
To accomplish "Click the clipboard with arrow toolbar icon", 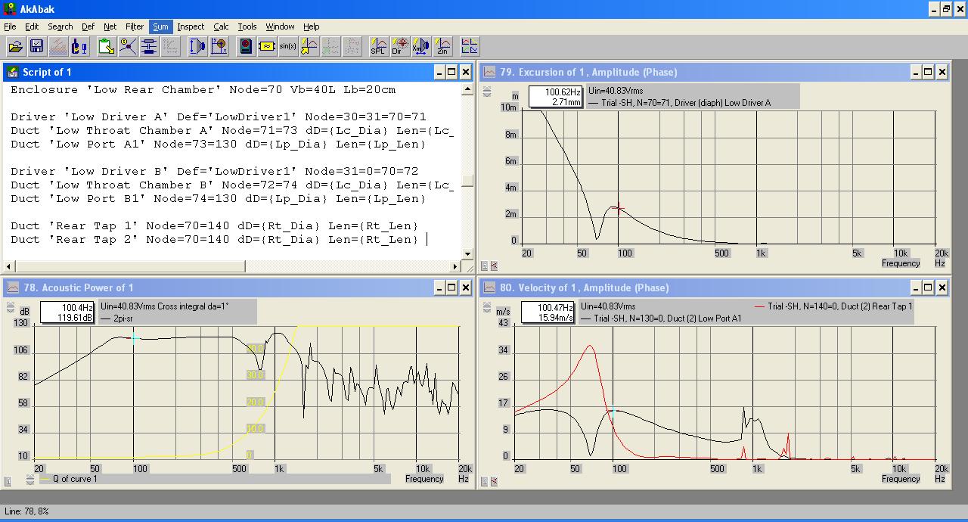I will point(106,47).
